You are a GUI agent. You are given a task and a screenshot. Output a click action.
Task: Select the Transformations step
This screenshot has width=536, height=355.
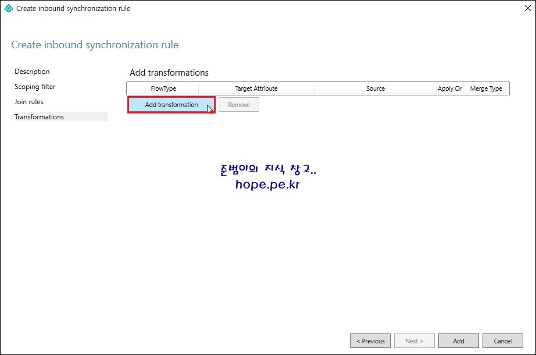point(60,117)
